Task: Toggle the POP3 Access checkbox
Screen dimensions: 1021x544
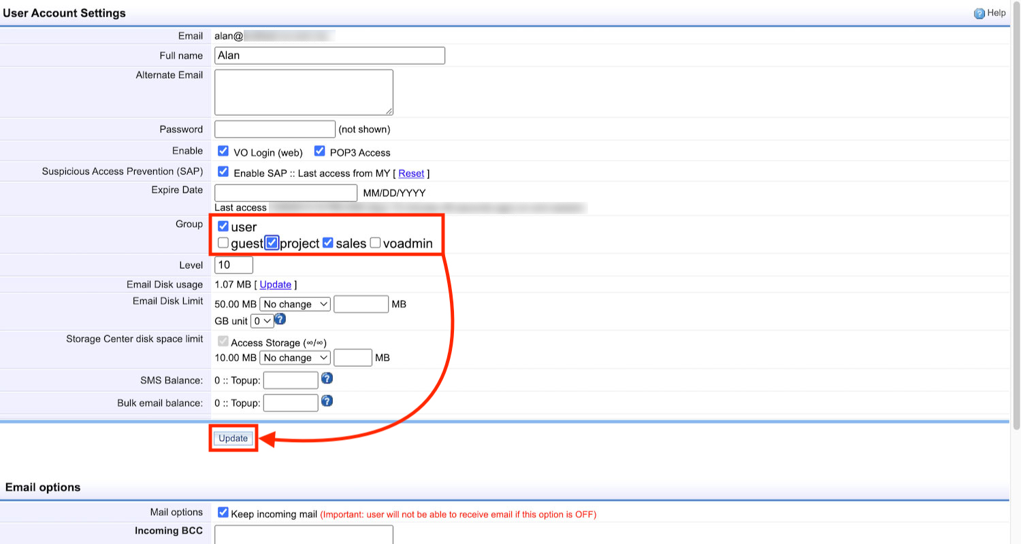Action: pyautogui.click(x=319, y=151)
